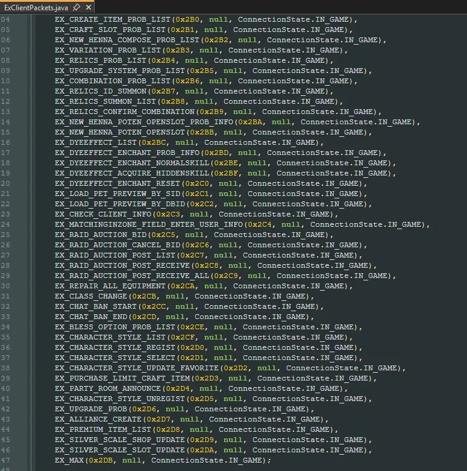The height and width of the screenshot is (471, 467).
Task: Click EX_CHAT_BAN_END identifier
Action: 91,317
